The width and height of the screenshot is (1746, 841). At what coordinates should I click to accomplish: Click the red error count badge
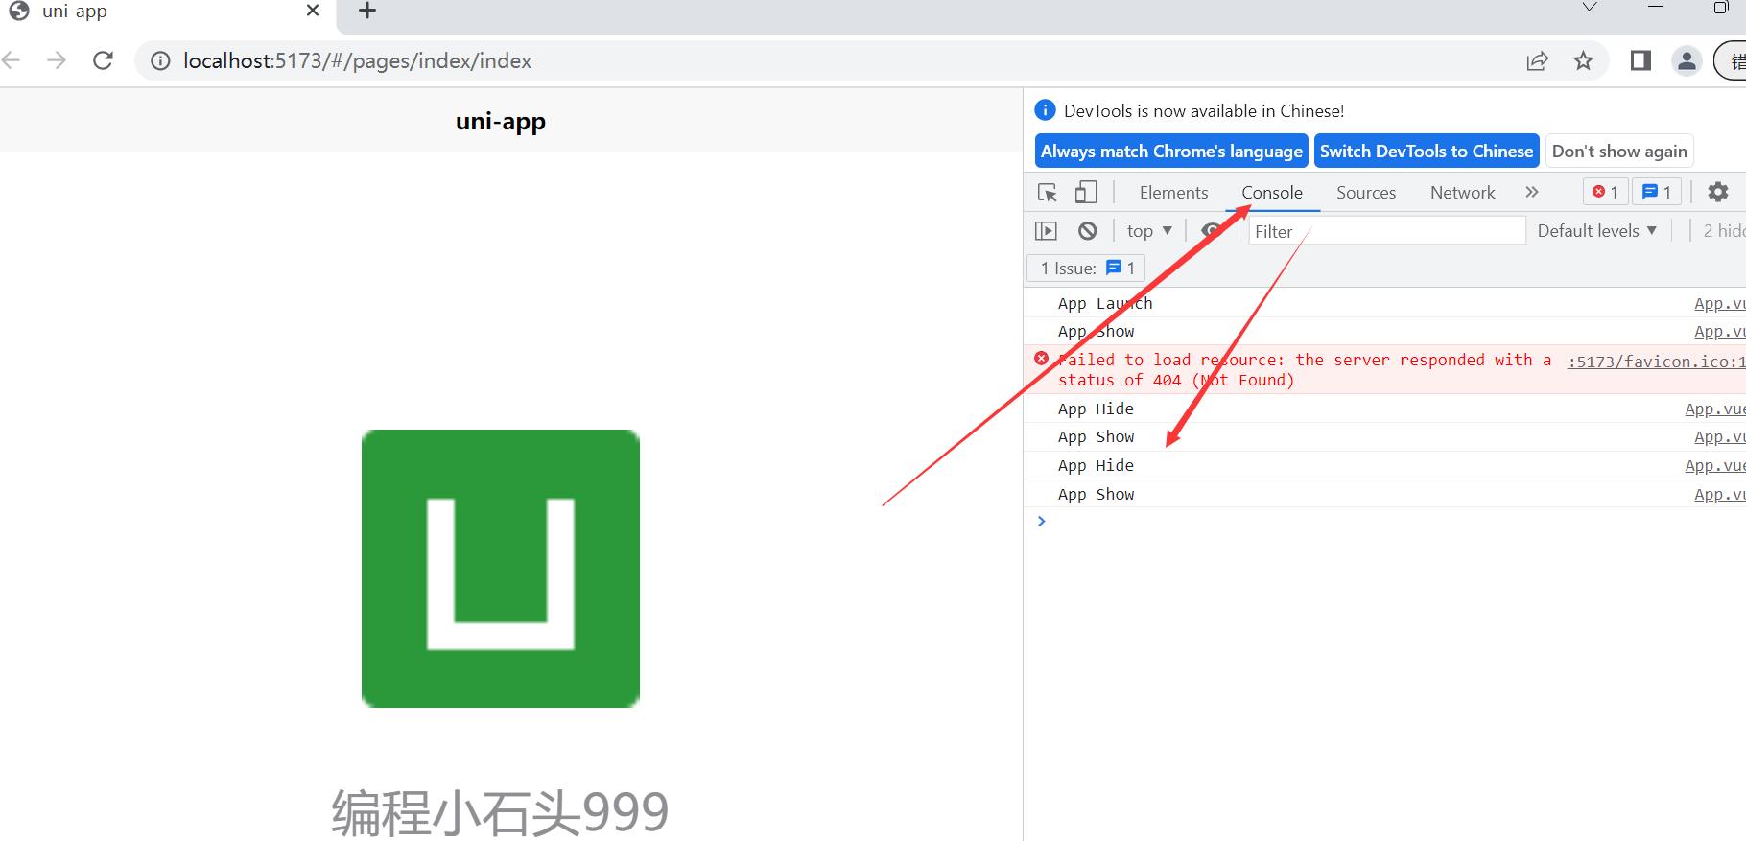point(1605,192)
